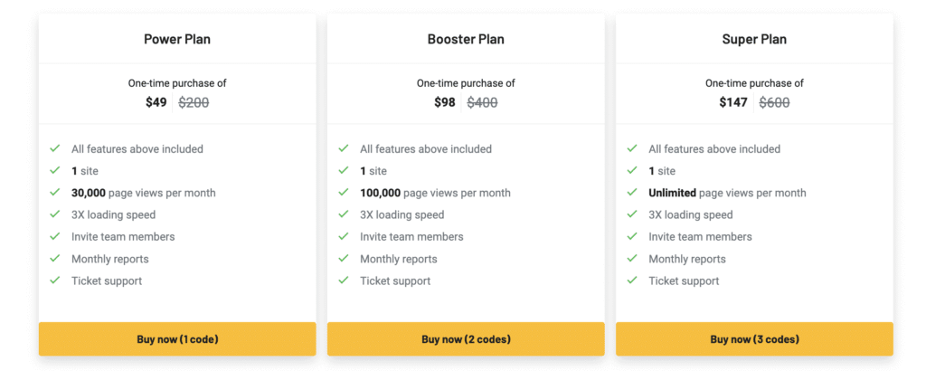Click Super Plan's 3X loading speed checkmark
The height and width of the screenshot is (371, 926).
(632, 214)
